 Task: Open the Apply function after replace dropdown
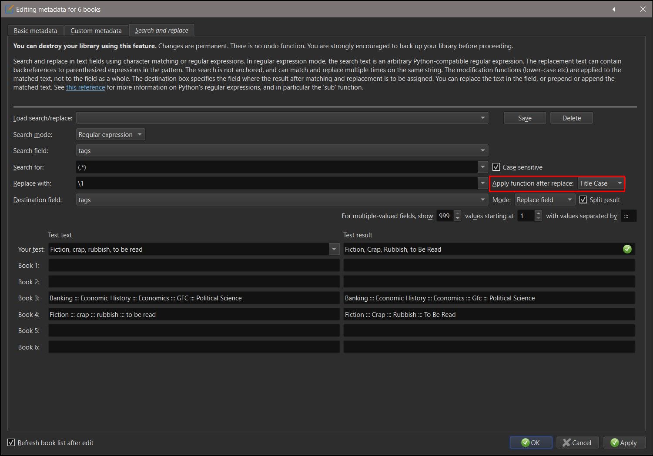point(600,183)
